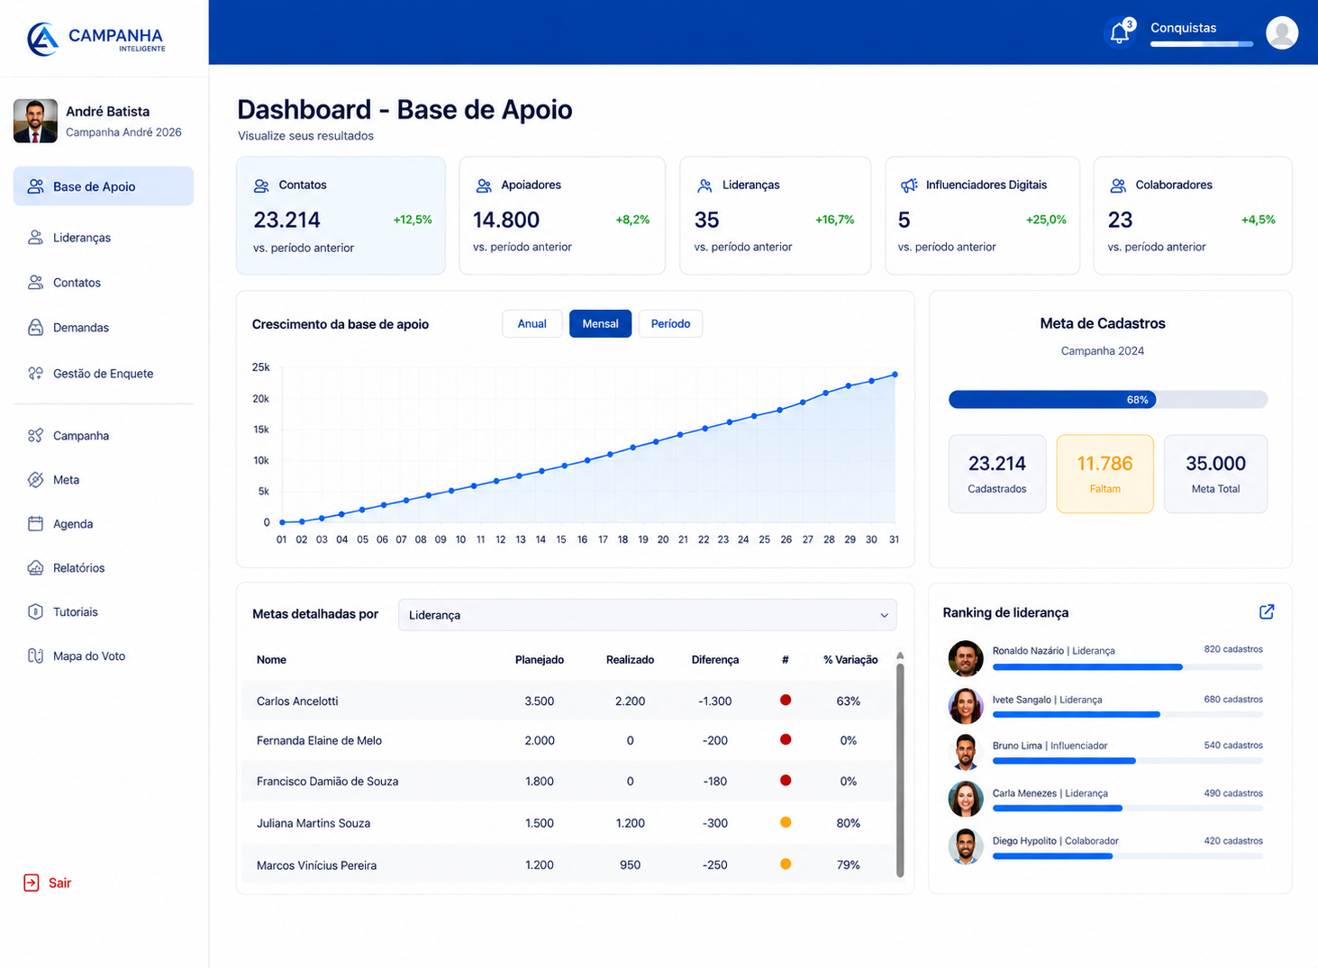
Task: Open Ranking de liderança external link icon
Action: pyautogui.click(x=1267, y=611)
